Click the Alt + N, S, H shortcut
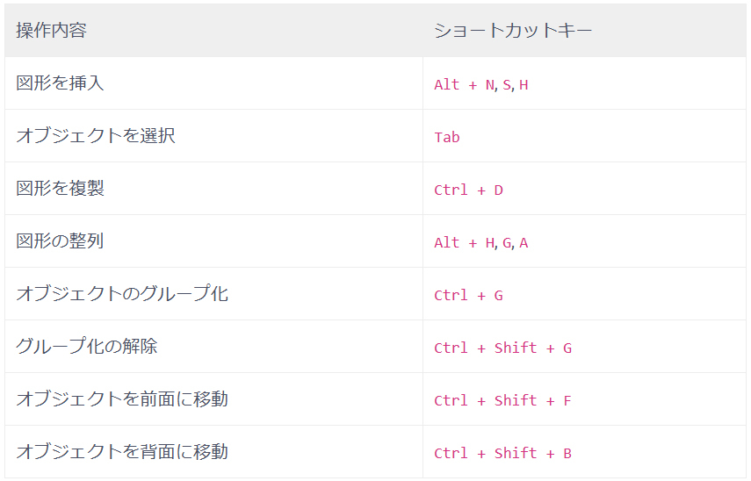 [x=480, y=85]
